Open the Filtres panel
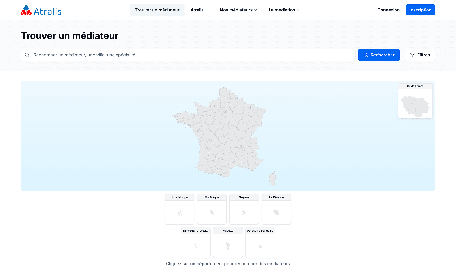 tap(420, 55)
